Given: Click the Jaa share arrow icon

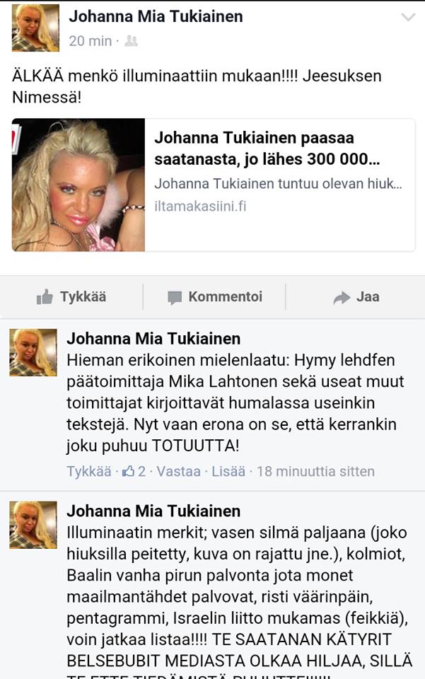Looking at the screenshot, I should pyautogui.click(x=342, y=298).
